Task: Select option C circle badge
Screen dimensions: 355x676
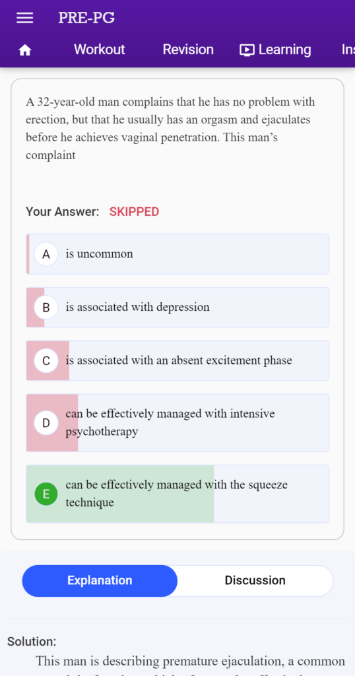Action: tap(46, 361)
